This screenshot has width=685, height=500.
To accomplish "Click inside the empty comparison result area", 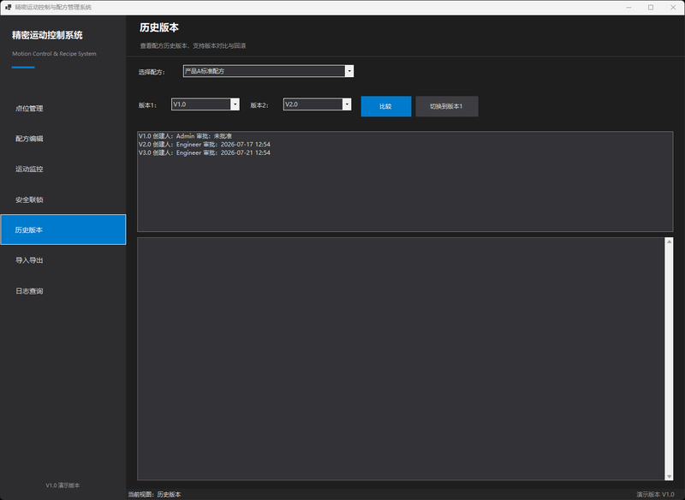I will [401, 359].
